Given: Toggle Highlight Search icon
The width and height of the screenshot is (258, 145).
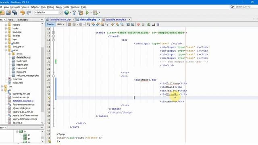Looking at the screenshot, I should tap(102, 24).
